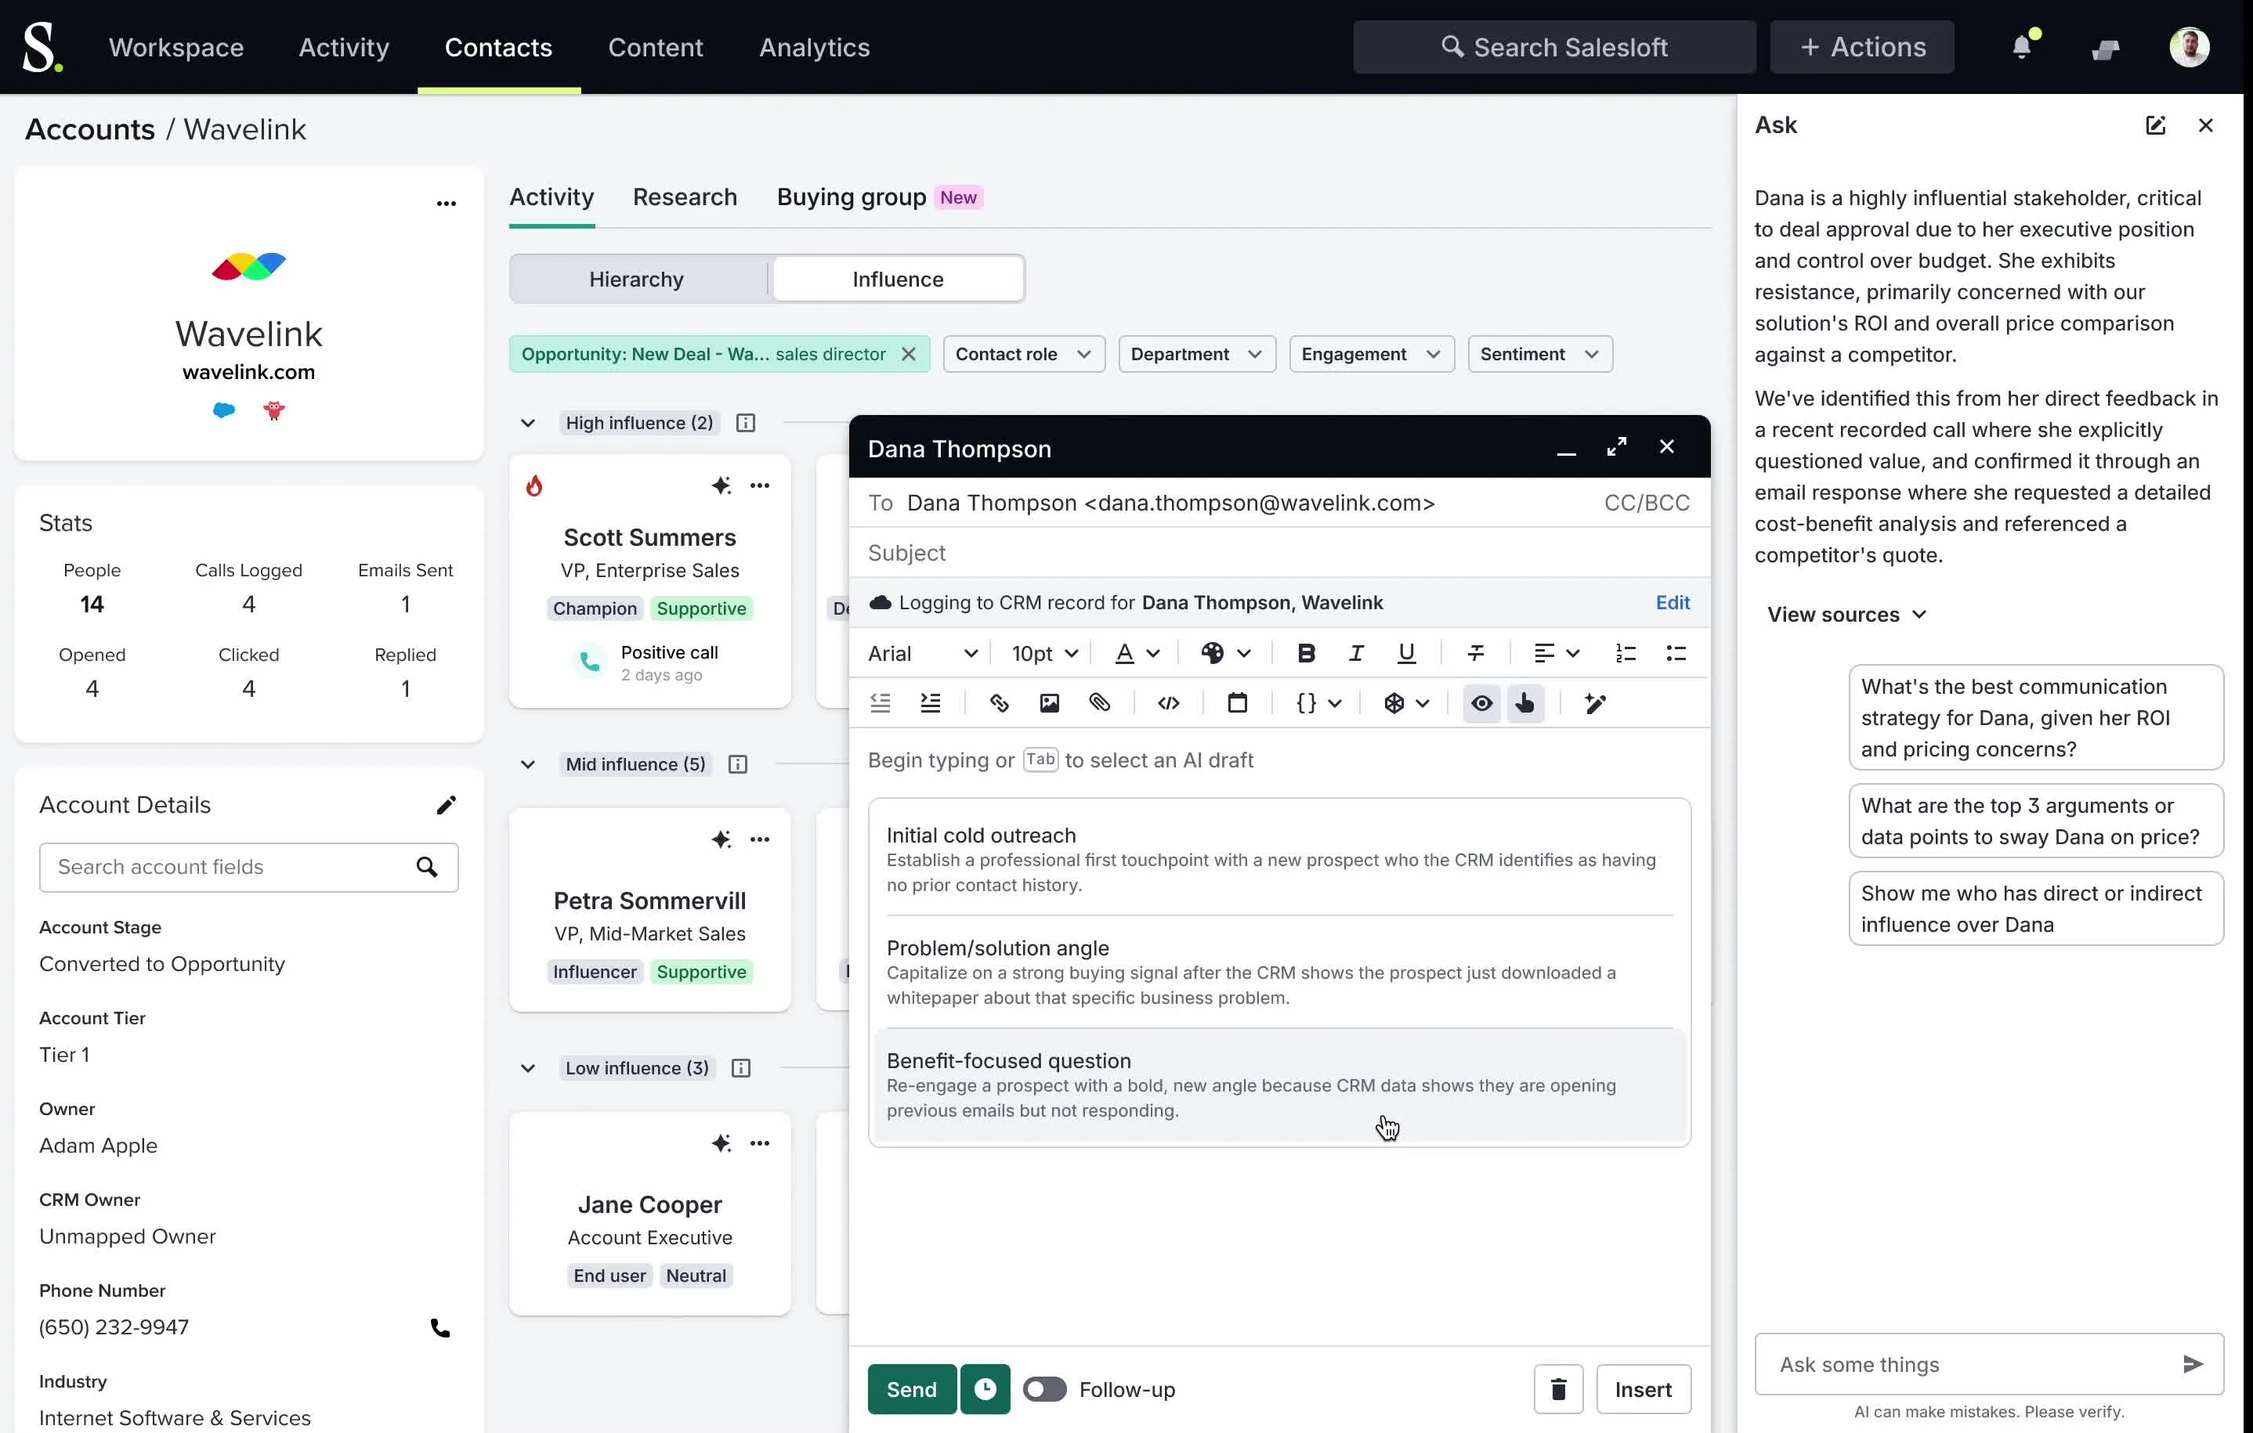Click the calendar icon in email toolbar
This screenshot has width=2253, height=1433.
[1237, 703]
